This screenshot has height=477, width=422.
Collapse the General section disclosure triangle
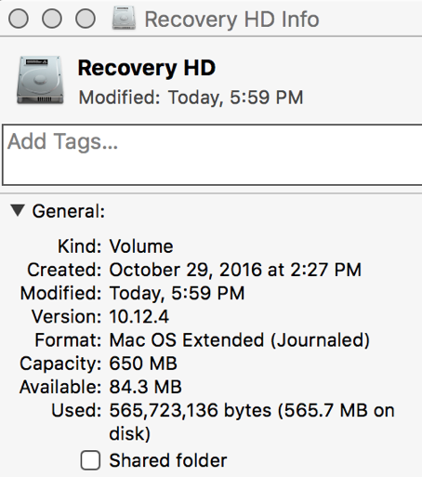tap(18, 210)
